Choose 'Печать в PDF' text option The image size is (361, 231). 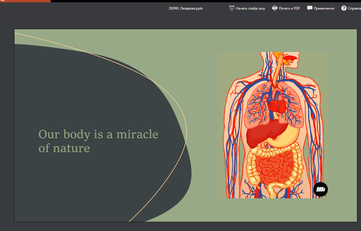click(x=289, y=8)
